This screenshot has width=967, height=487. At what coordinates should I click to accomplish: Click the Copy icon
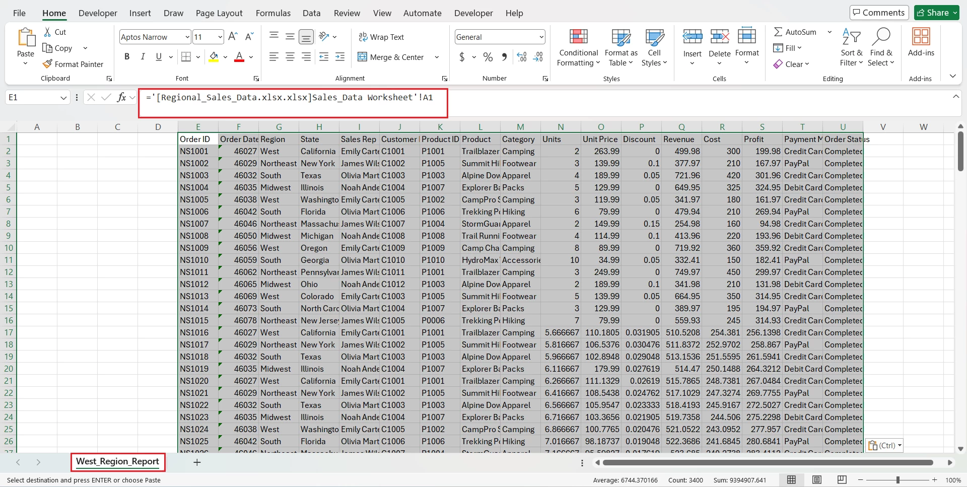(47, 48)
